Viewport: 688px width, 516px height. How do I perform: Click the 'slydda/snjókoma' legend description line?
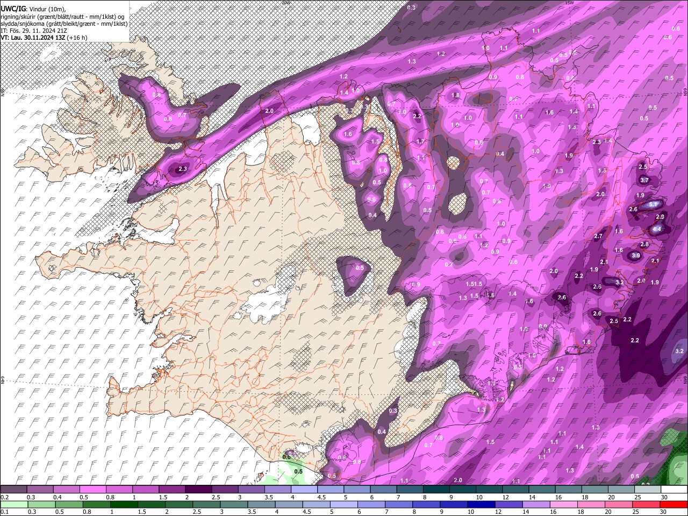(x=64, y=24)
